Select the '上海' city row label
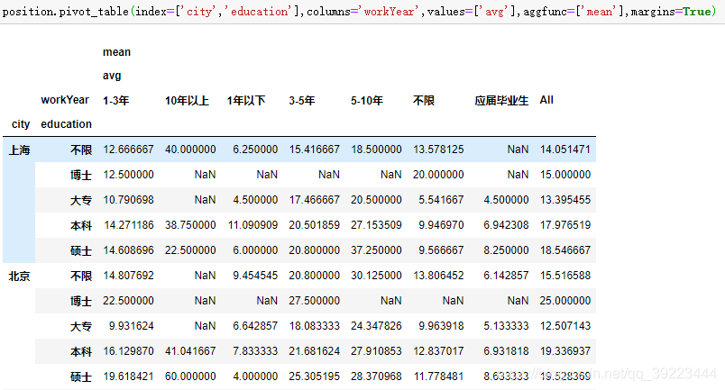 click(x=20, y=150)
